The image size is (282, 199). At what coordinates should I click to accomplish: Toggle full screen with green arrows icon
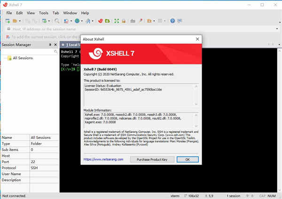click(117, 21)
